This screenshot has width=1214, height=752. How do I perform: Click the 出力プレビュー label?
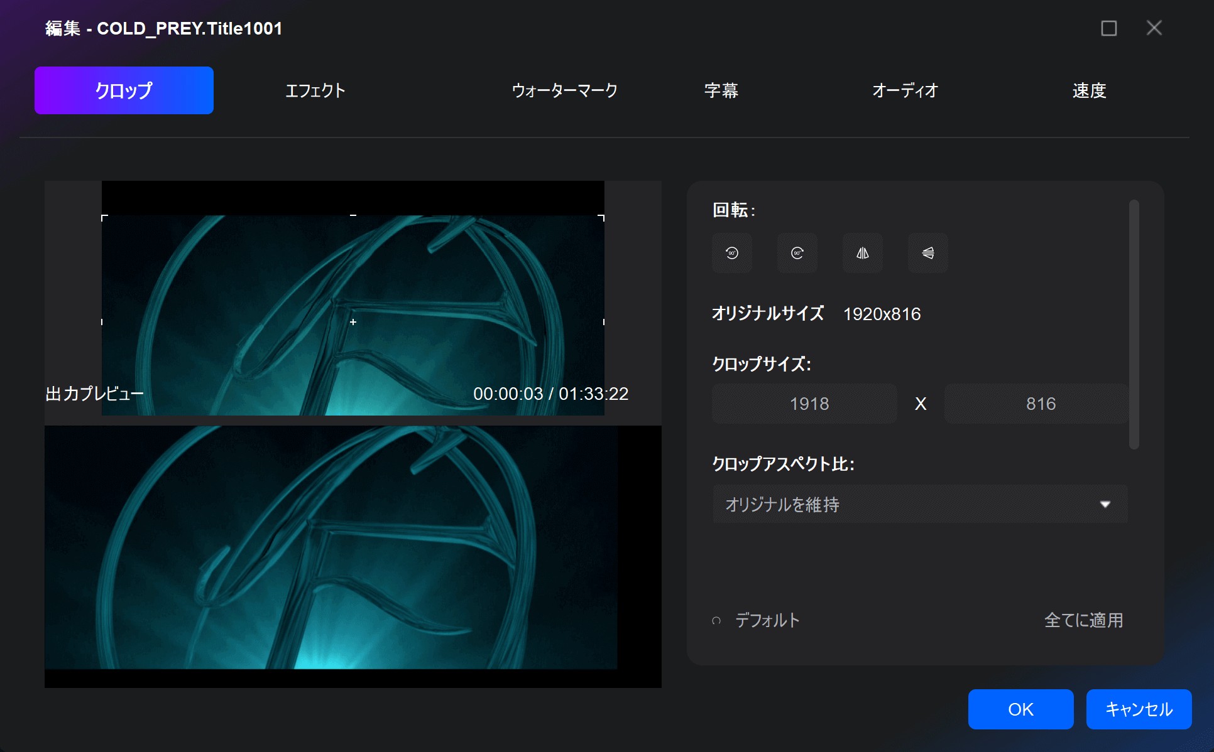95,394
